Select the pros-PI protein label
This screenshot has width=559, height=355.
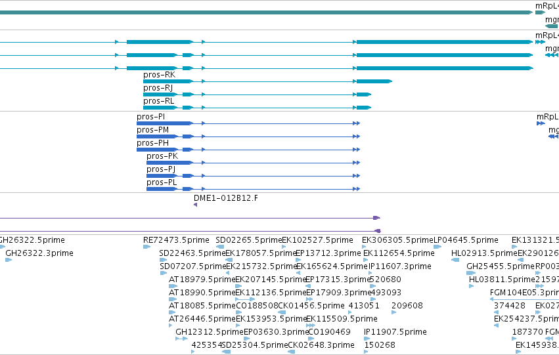pyautogui.click(x=151, y=117)
